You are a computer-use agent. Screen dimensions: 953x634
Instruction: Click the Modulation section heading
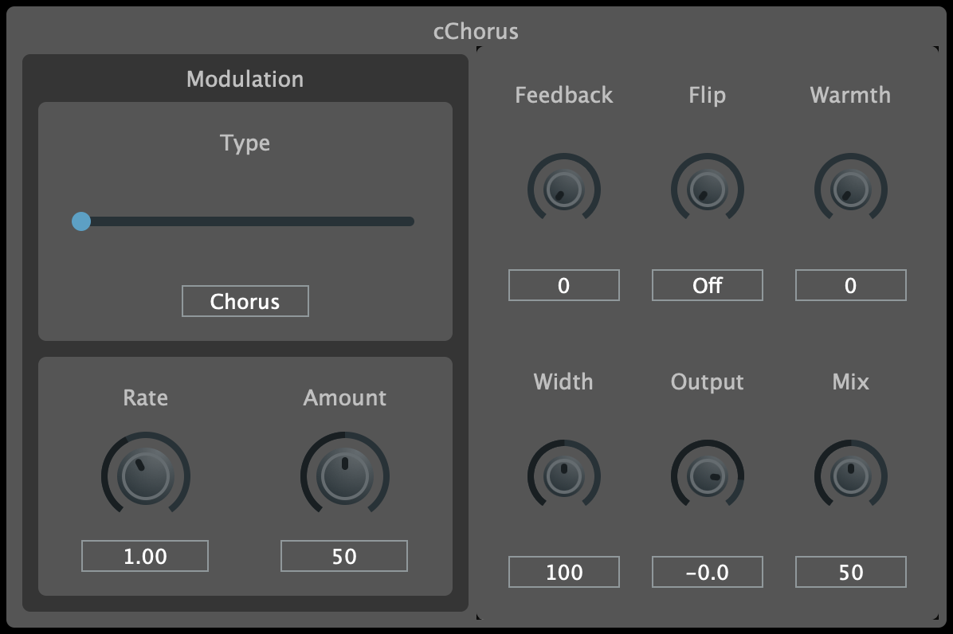(x=245, y=79)
